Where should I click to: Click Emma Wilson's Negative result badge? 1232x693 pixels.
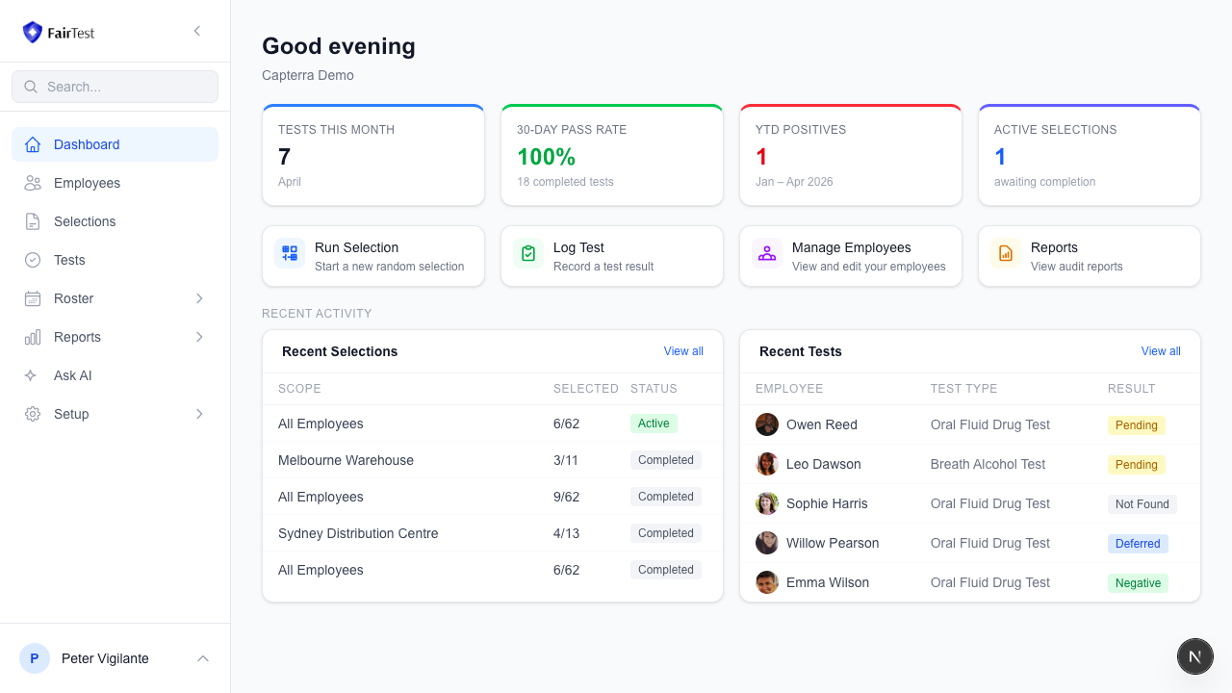click(x=1138, y=583)
